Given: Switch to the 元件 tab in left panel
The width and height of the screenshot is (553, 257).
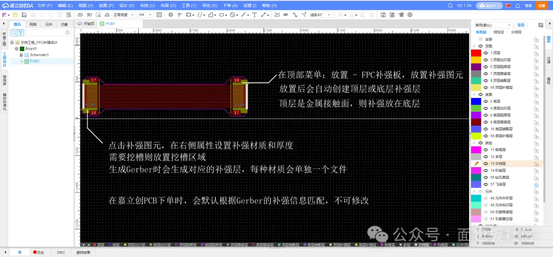Looking at the screenshot, I should (x=49, y=25).
